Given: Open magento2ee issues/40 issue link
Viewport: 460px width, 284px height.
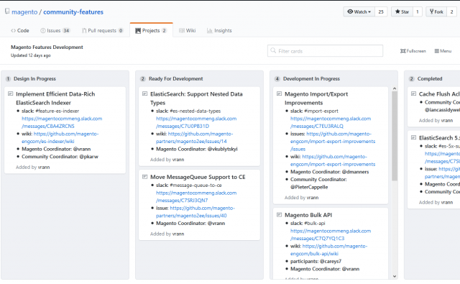Looking at the screenshot, I should [195, 212].
